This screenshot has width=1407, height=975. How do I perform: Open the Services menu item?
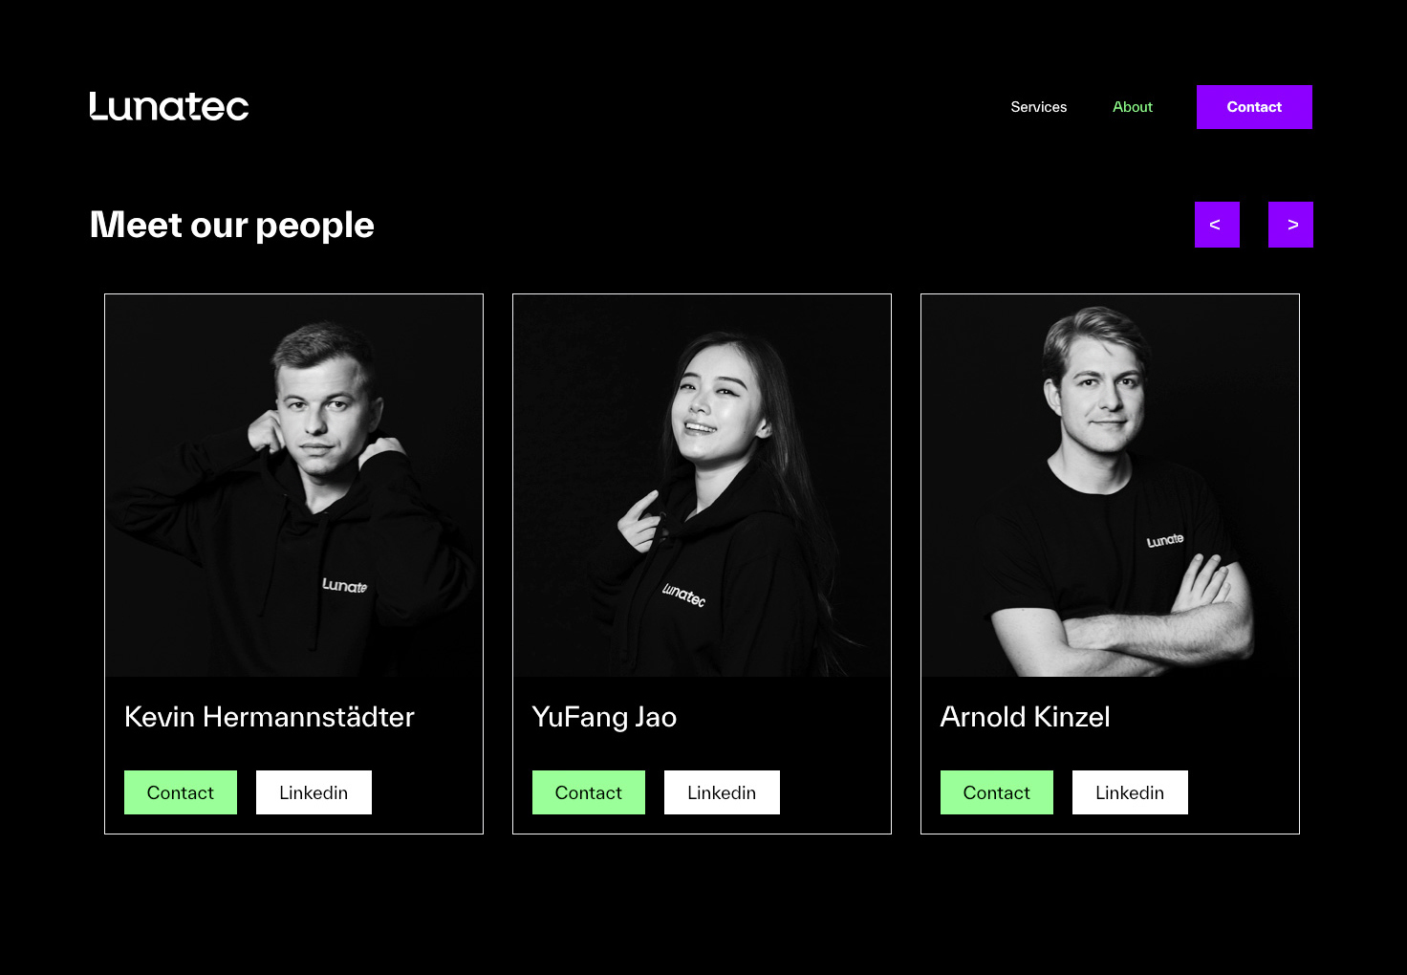pos(1039,107)
